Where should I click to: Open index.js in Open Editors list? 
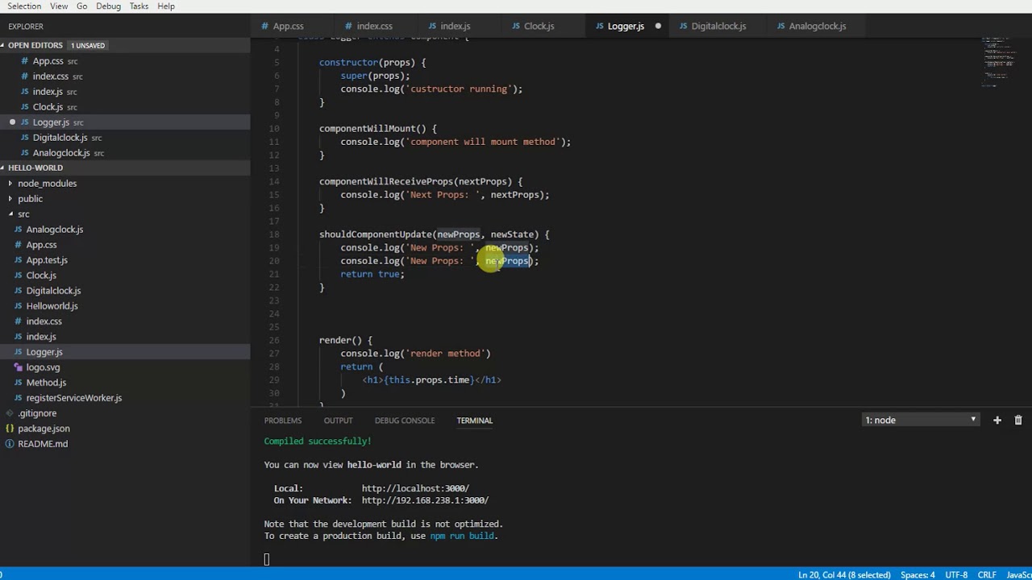[x=48, y=91]
